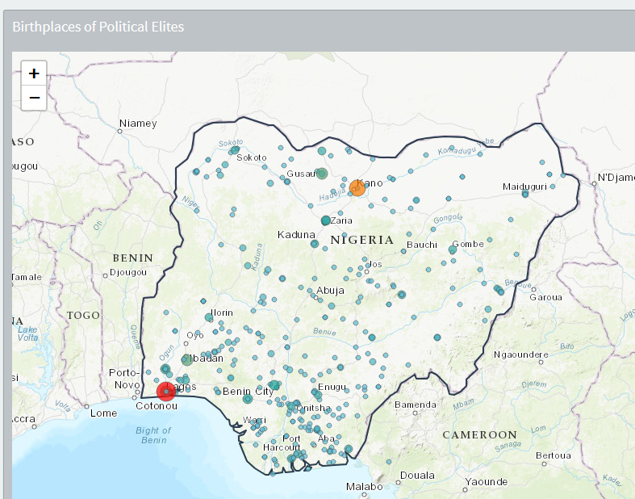Click the NIGERIA country label
Image resolution: width=635 pixels, height=499 pixels.
click(x=362, y=240)
